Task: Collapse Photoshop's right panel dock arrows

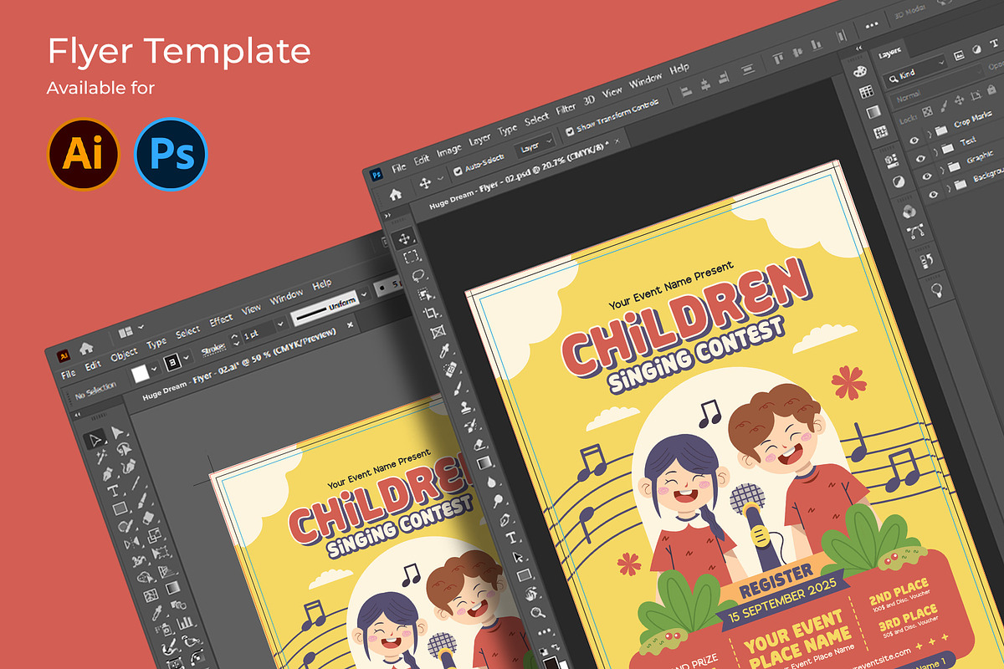Action: [x=859, y=50]
